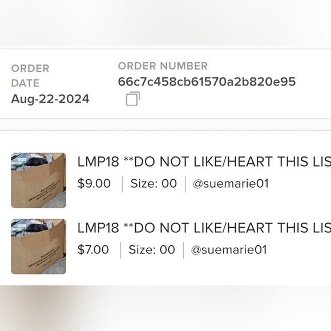The height and width of the screenshot is (331, 331).
Task: Click the blurred area below the item list
Action: [165, 308]
